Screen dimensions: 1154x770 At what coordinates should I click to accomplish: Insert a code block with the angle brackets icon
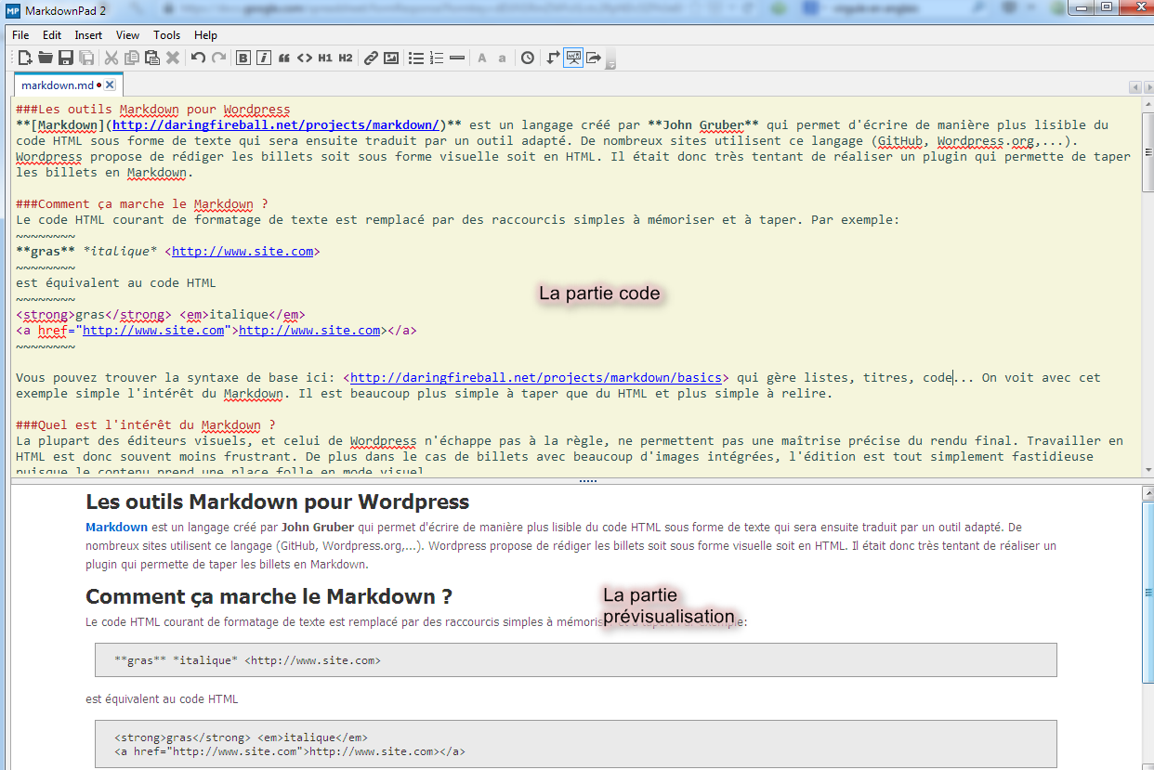[x=305, y=58]
